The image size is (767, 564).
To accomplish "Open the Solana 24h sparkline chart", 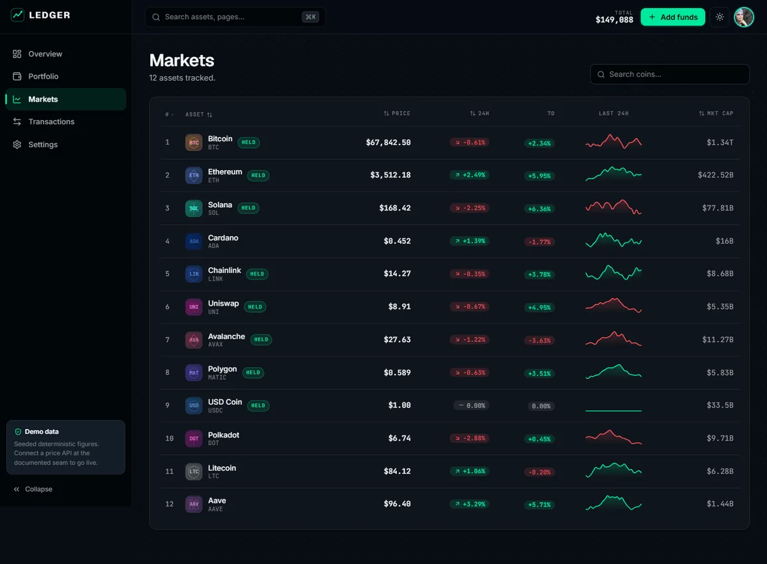I will [614, 208].
